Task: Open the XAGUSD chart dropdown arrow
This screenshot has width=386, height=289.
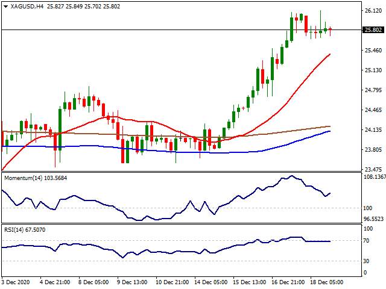Action: pos(6,7)
